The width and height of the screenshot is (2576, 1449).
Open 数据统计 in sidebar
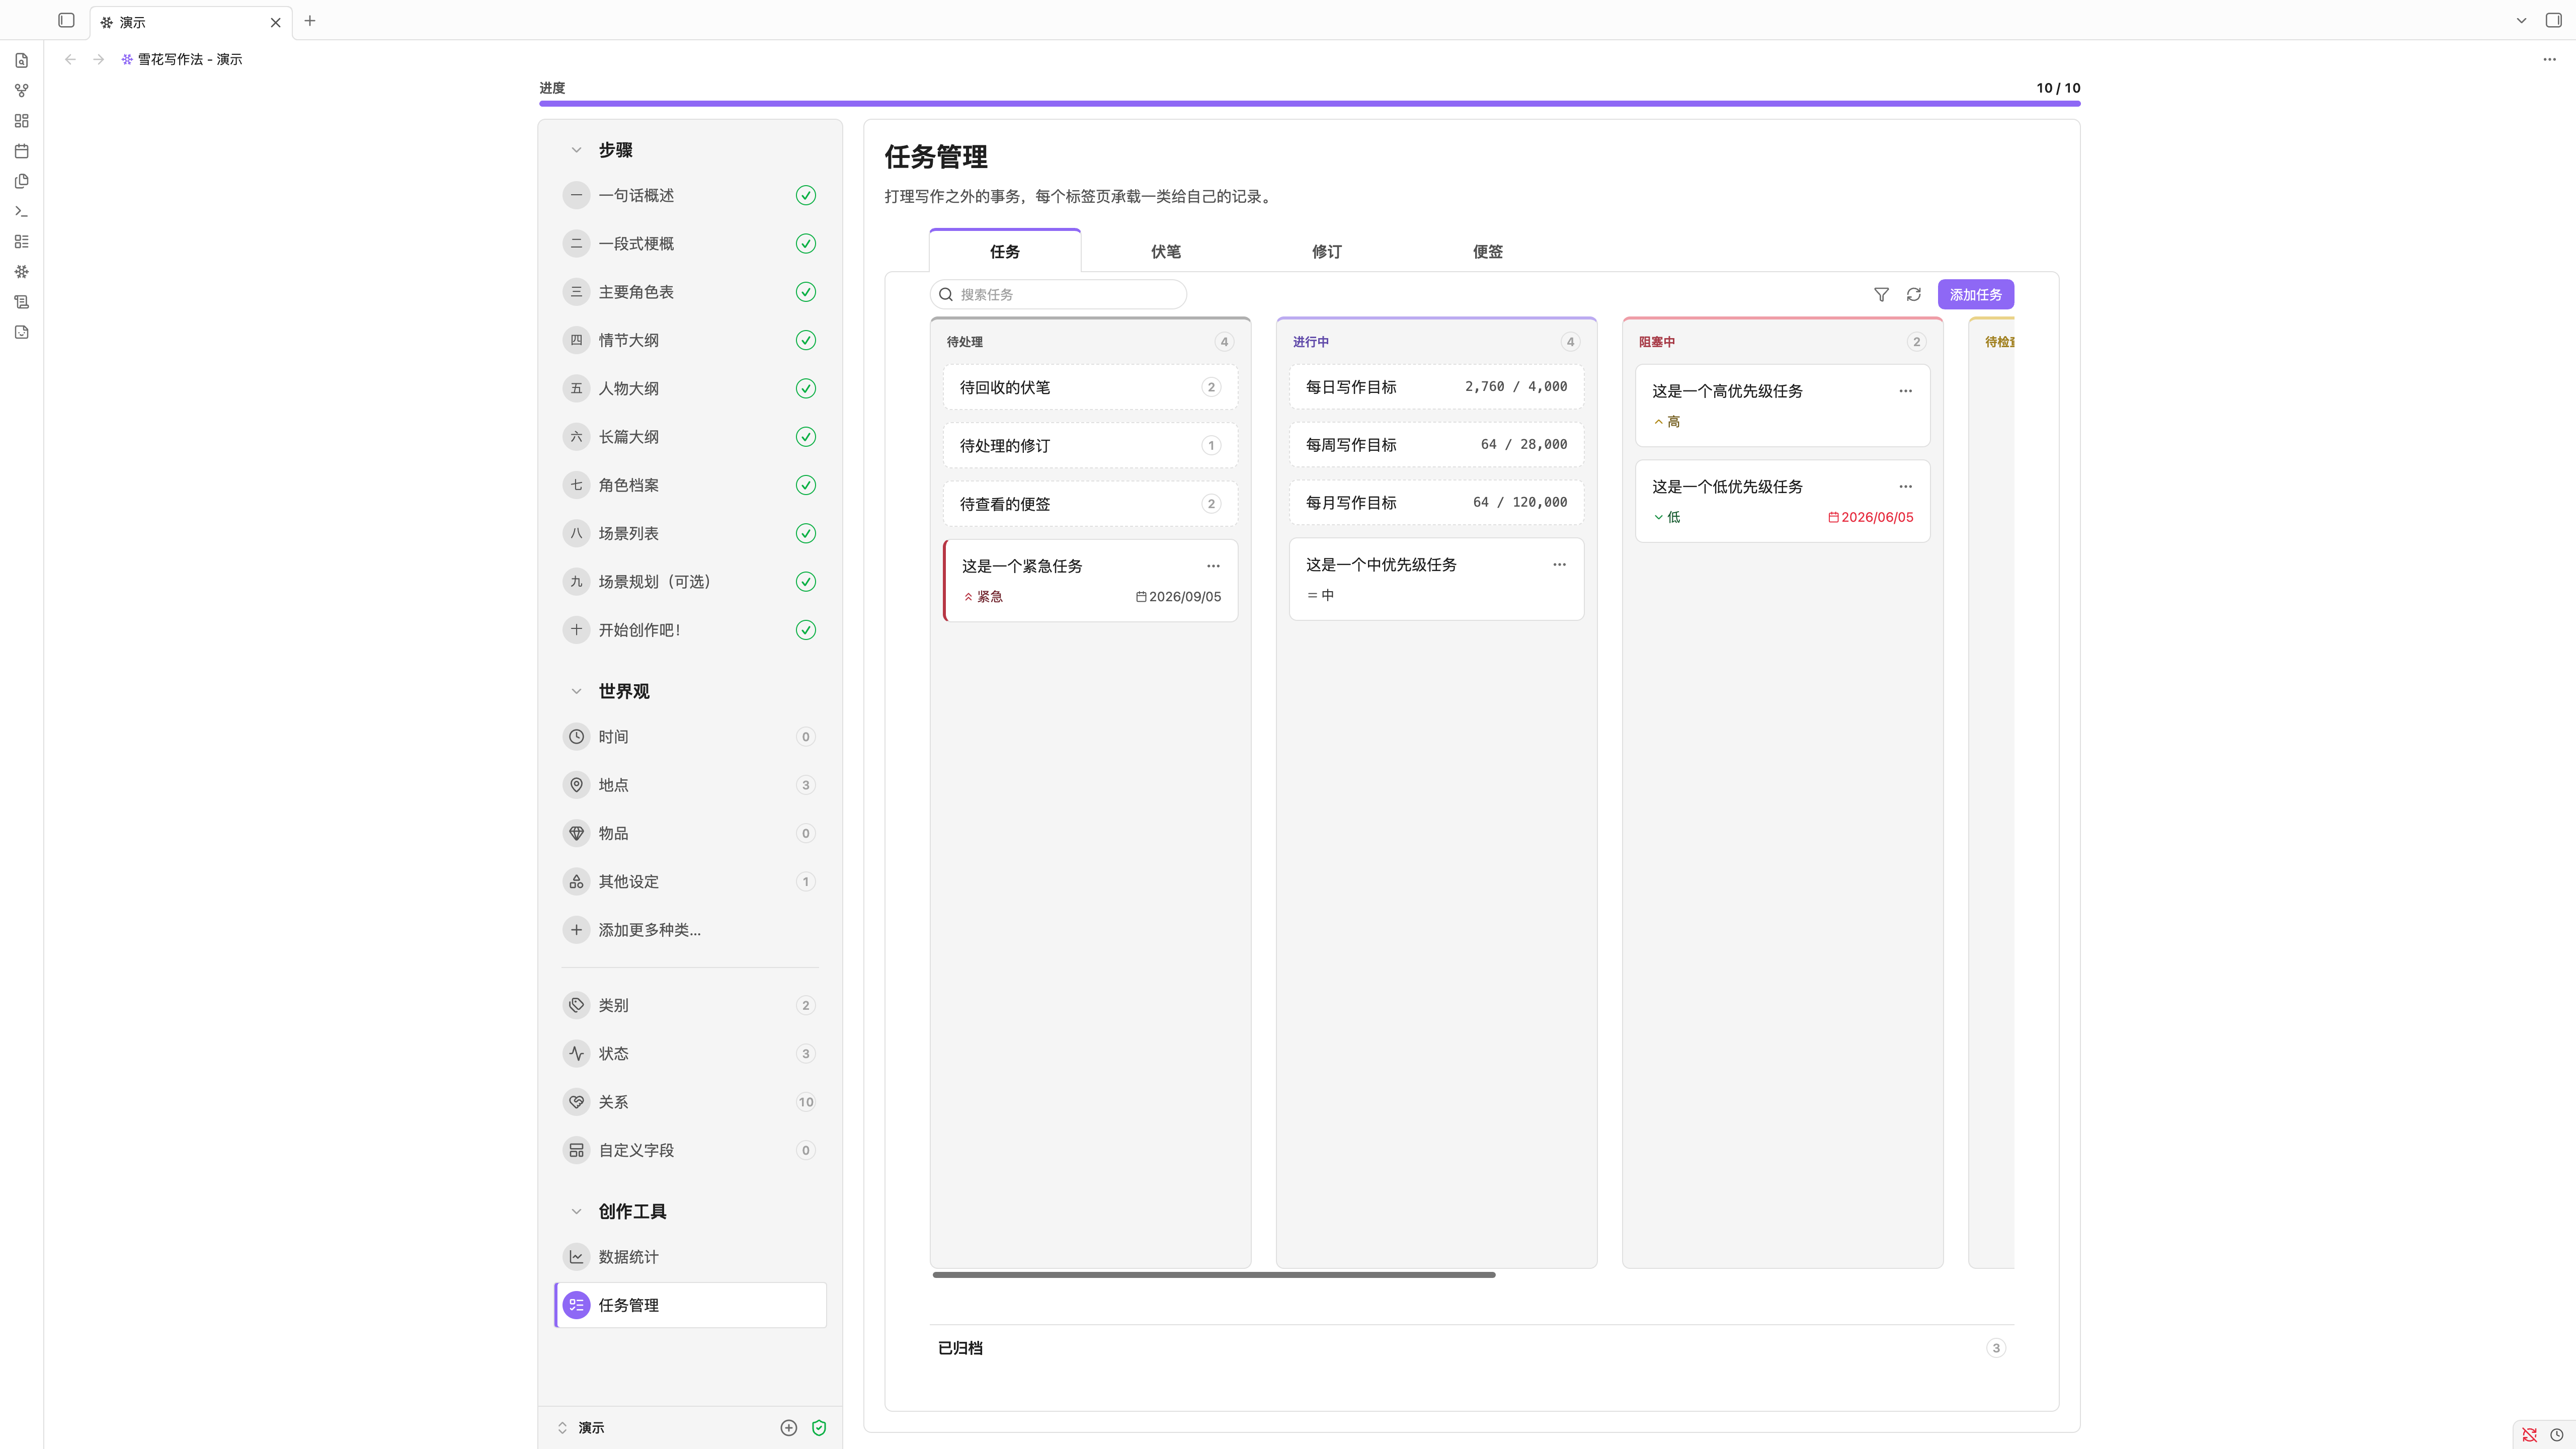pyautogui.click(x=690, y=1257)
